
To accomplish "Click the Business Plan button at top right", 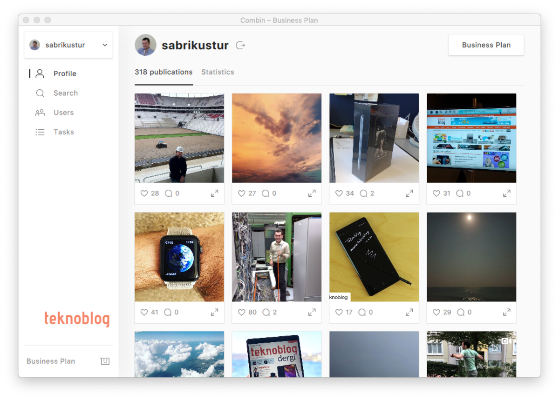I will point(486,45).
